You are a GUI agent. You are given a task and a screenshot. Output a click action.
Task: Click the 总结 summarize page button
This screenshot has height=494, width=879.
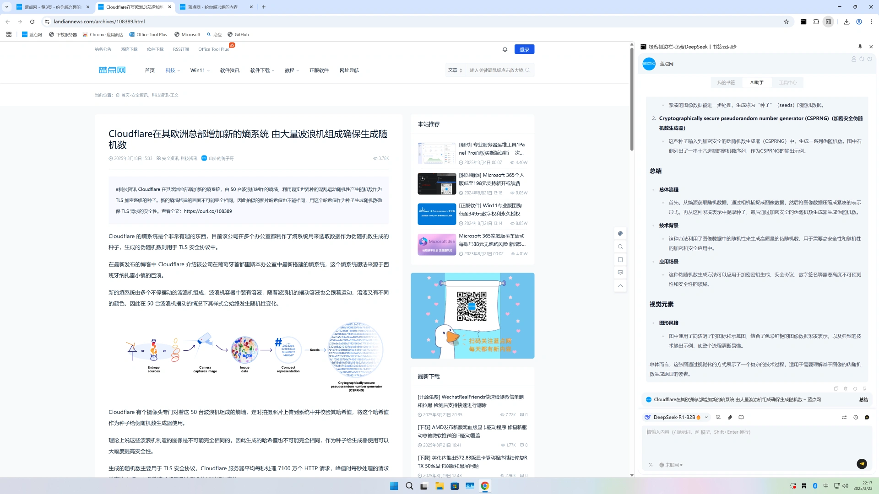pyautogui.click(x=863, y=399)
